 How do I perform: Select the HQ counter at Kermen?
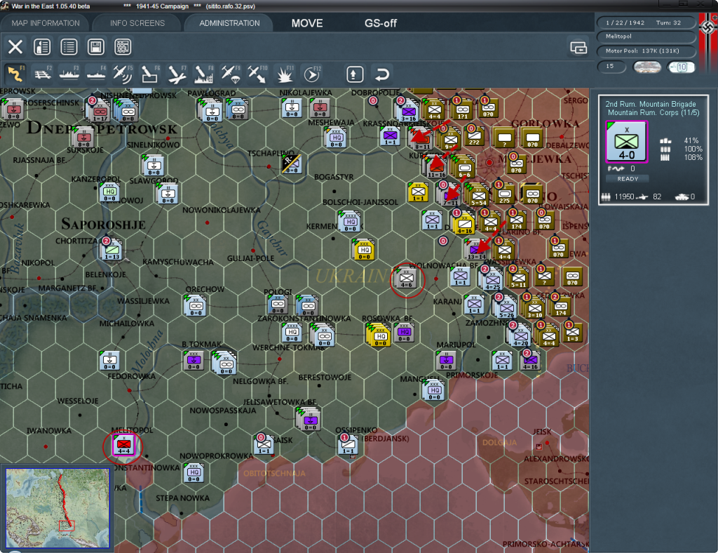point(350,221)
